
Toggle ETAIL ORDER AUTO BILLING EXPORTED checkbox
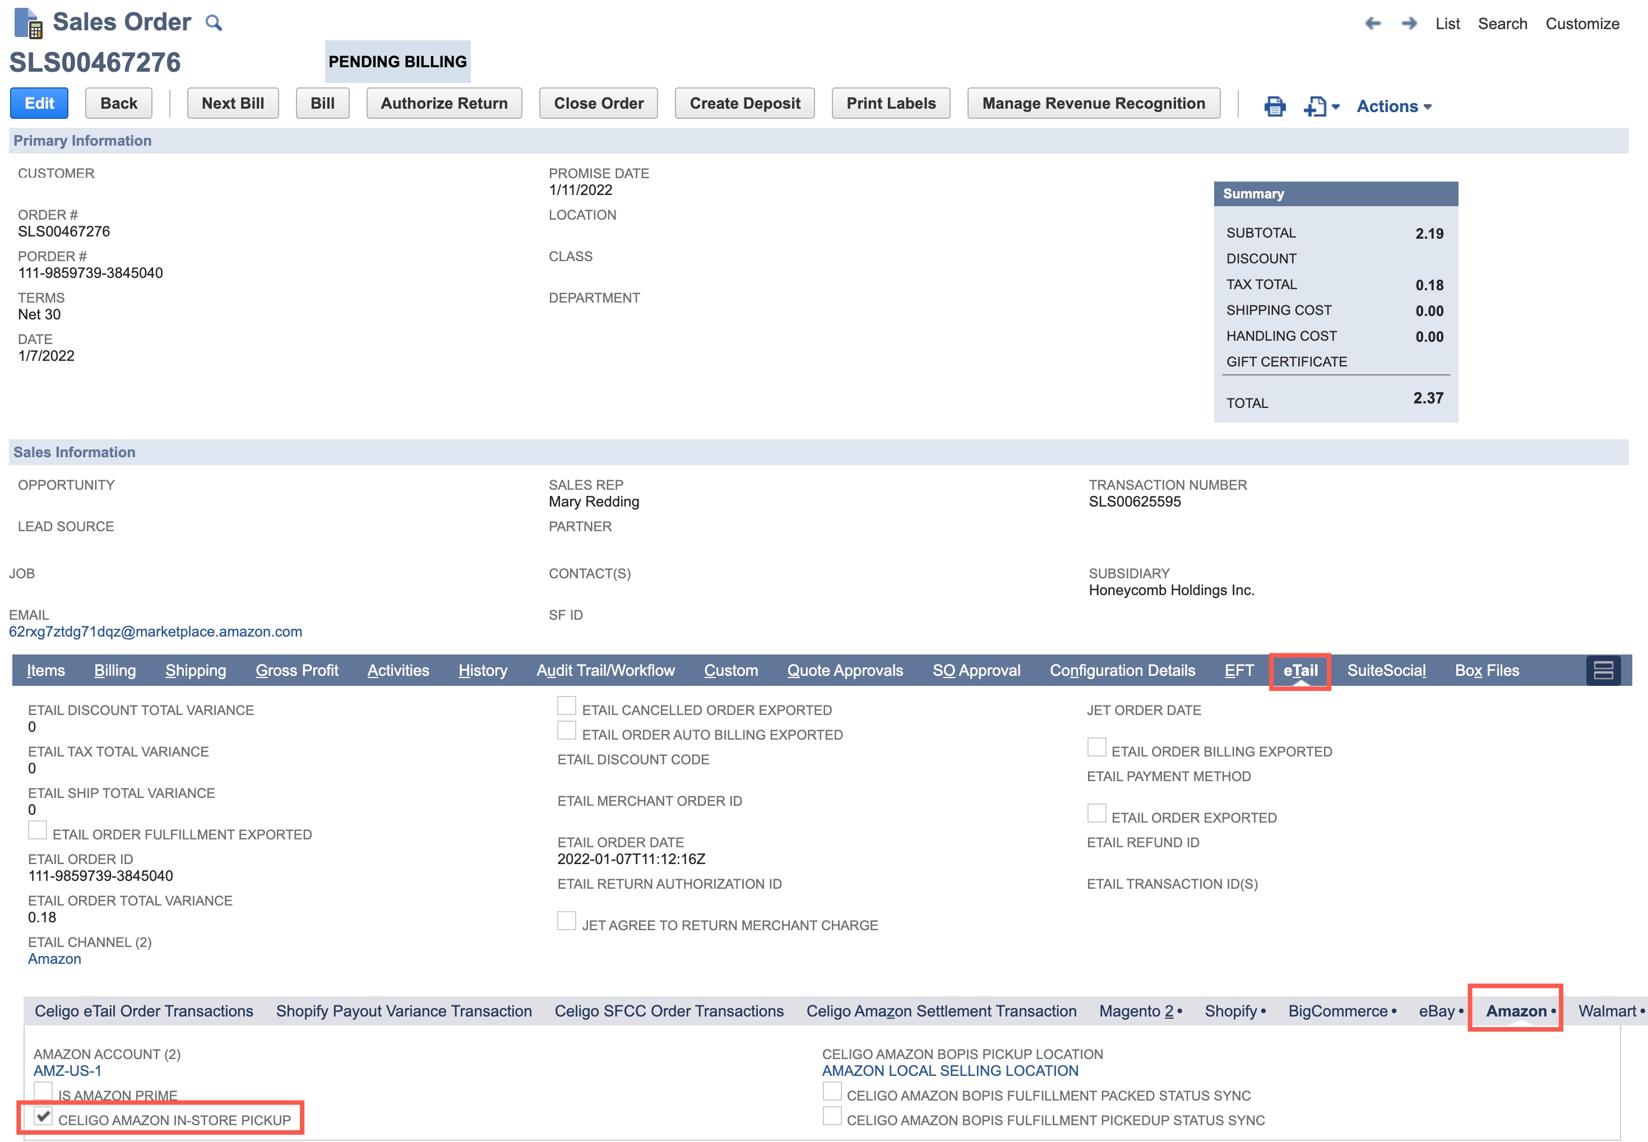pyautogui.click(x=567, y=731)
